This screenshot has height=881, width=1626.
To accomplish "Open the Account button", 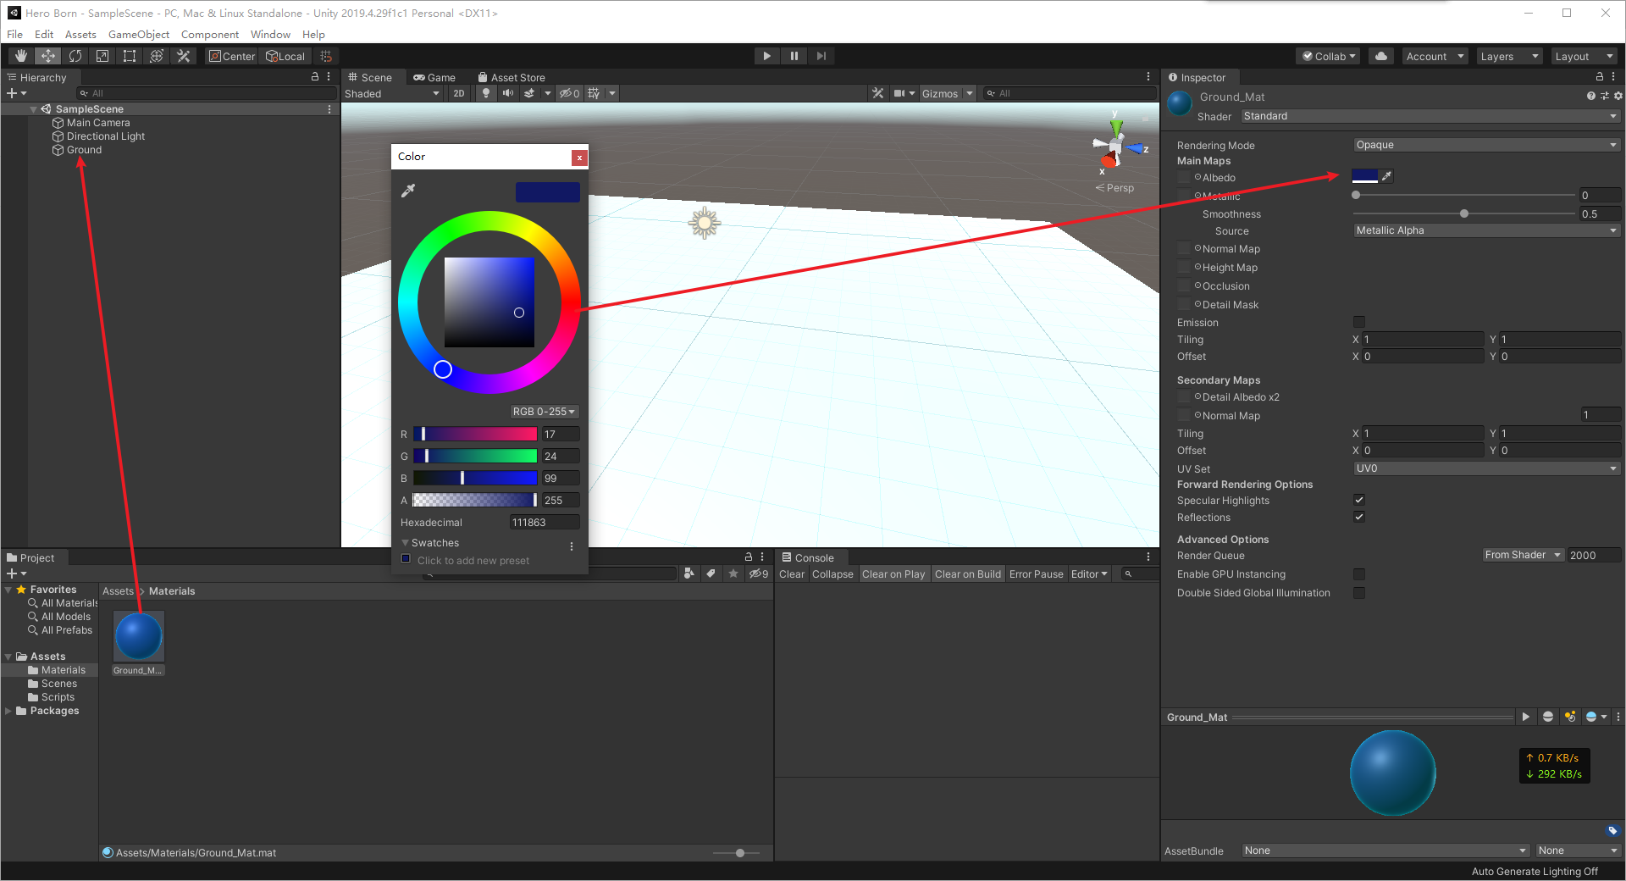I will pyautogui.click(x=1435, y=56).
